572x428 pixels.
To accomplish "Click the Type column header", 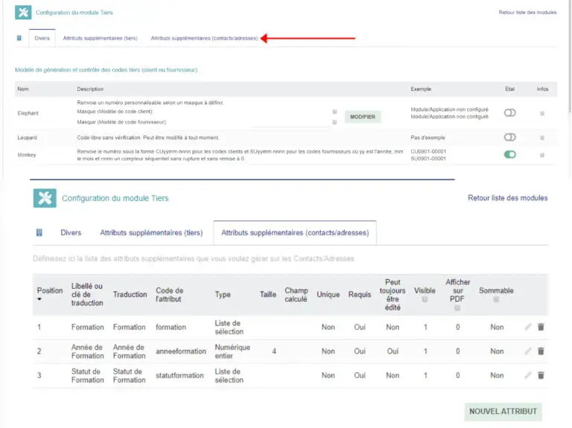I will coord(223,295).
